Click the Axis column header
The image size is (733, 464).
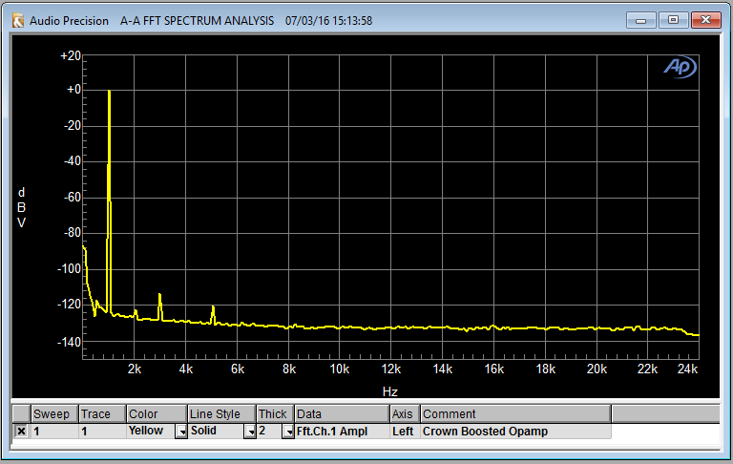click(x=405, y=414)
